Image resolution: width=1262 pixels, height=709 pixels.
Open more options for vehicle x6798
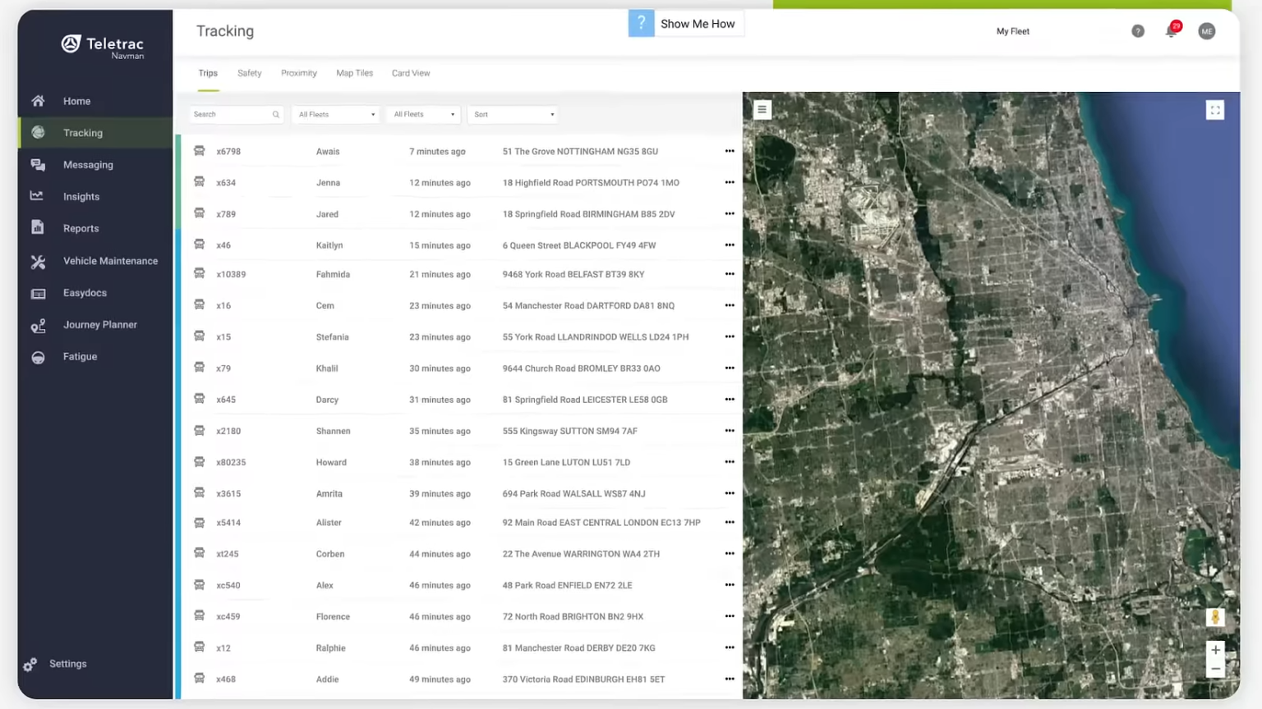[729, 151]
